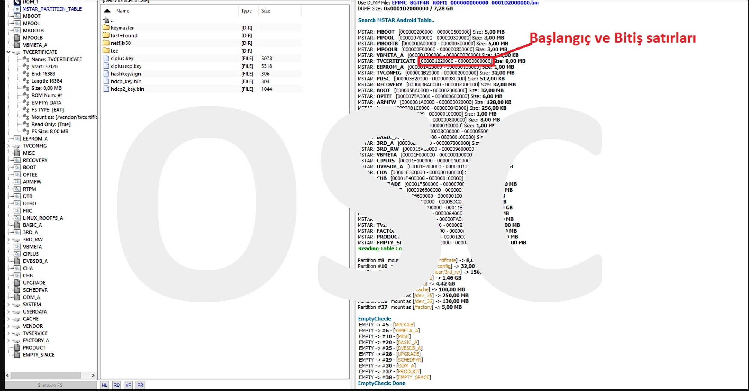
Task: Toggle the RD button
Action: (x=117, y=385)
